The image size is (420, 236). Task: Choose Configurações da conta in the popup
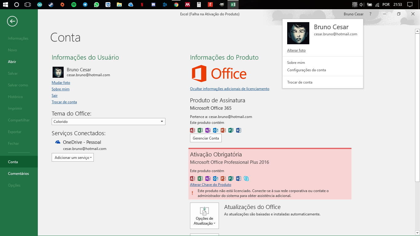[307, 70]
